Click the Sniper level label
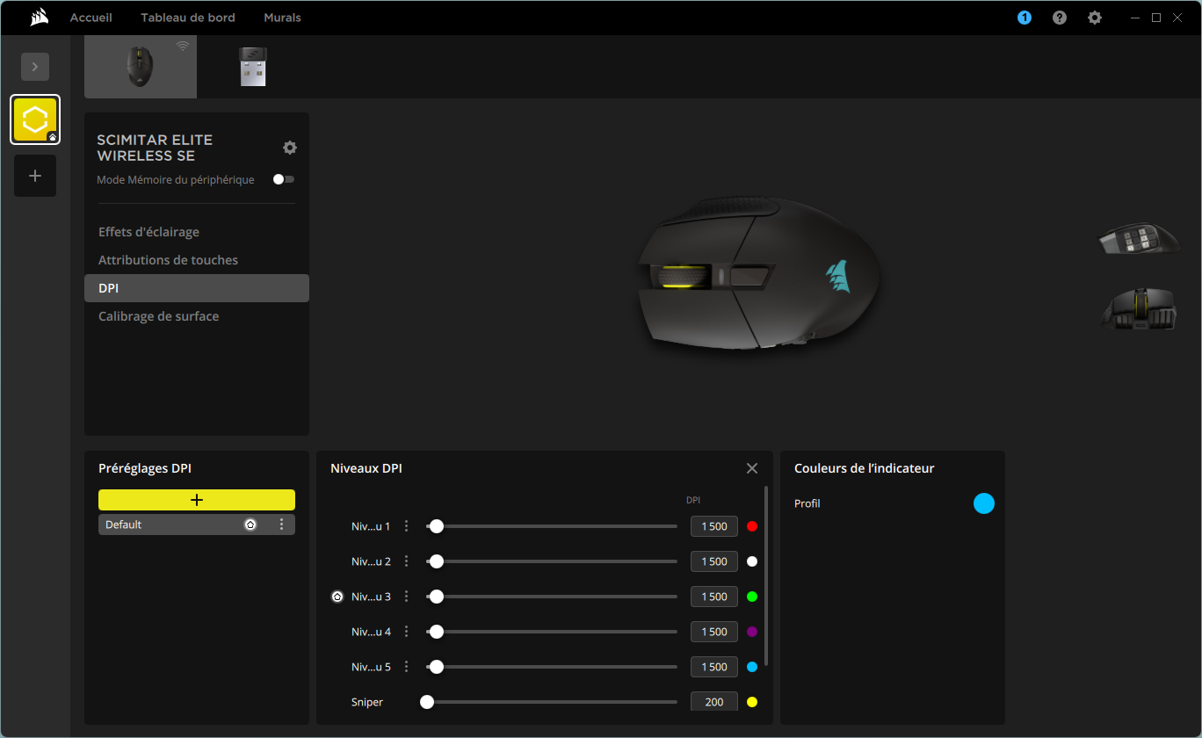This screenshot has height=738, width=1202. (x=367, y=702)
